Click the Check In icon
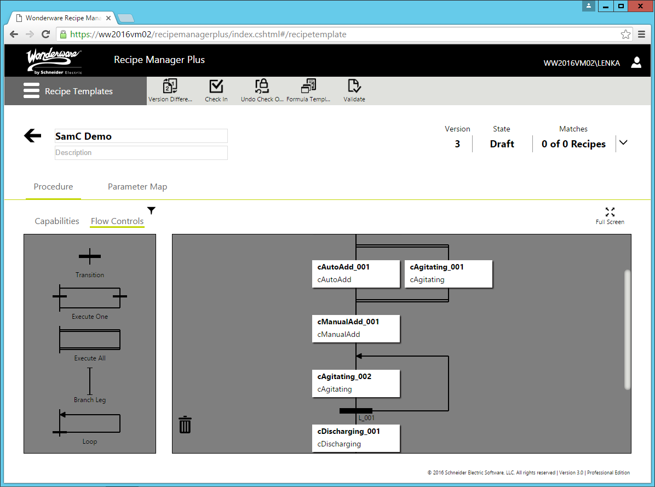Screen dimensions: 655x487 click(216, 89)
